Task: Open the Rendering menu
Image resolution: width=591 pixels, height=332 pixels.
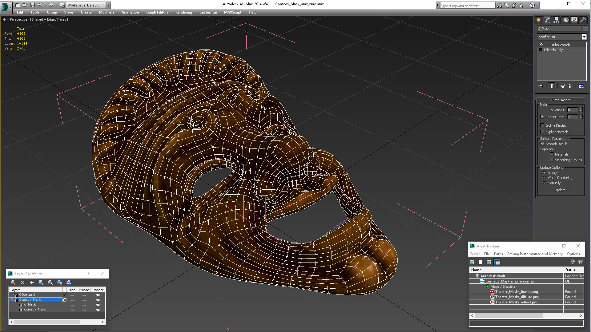Action: (x=183, y=12)
